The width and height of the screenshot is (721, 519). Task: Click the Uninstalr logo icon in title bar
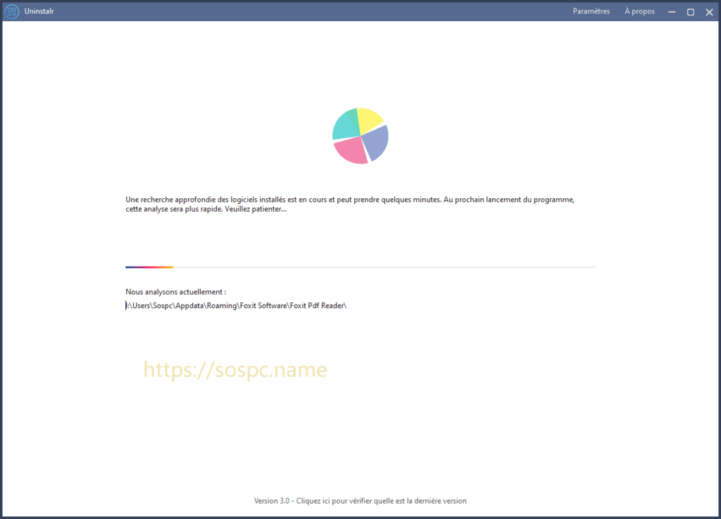[x=11, y=11]
